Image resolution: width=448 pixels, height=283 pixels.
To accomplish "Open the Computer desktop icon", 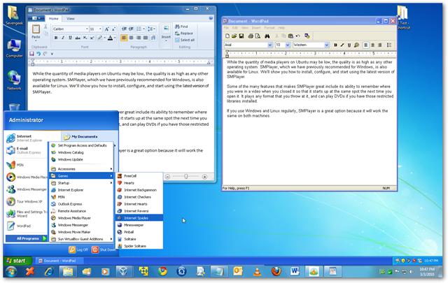I will click(14, 45).
